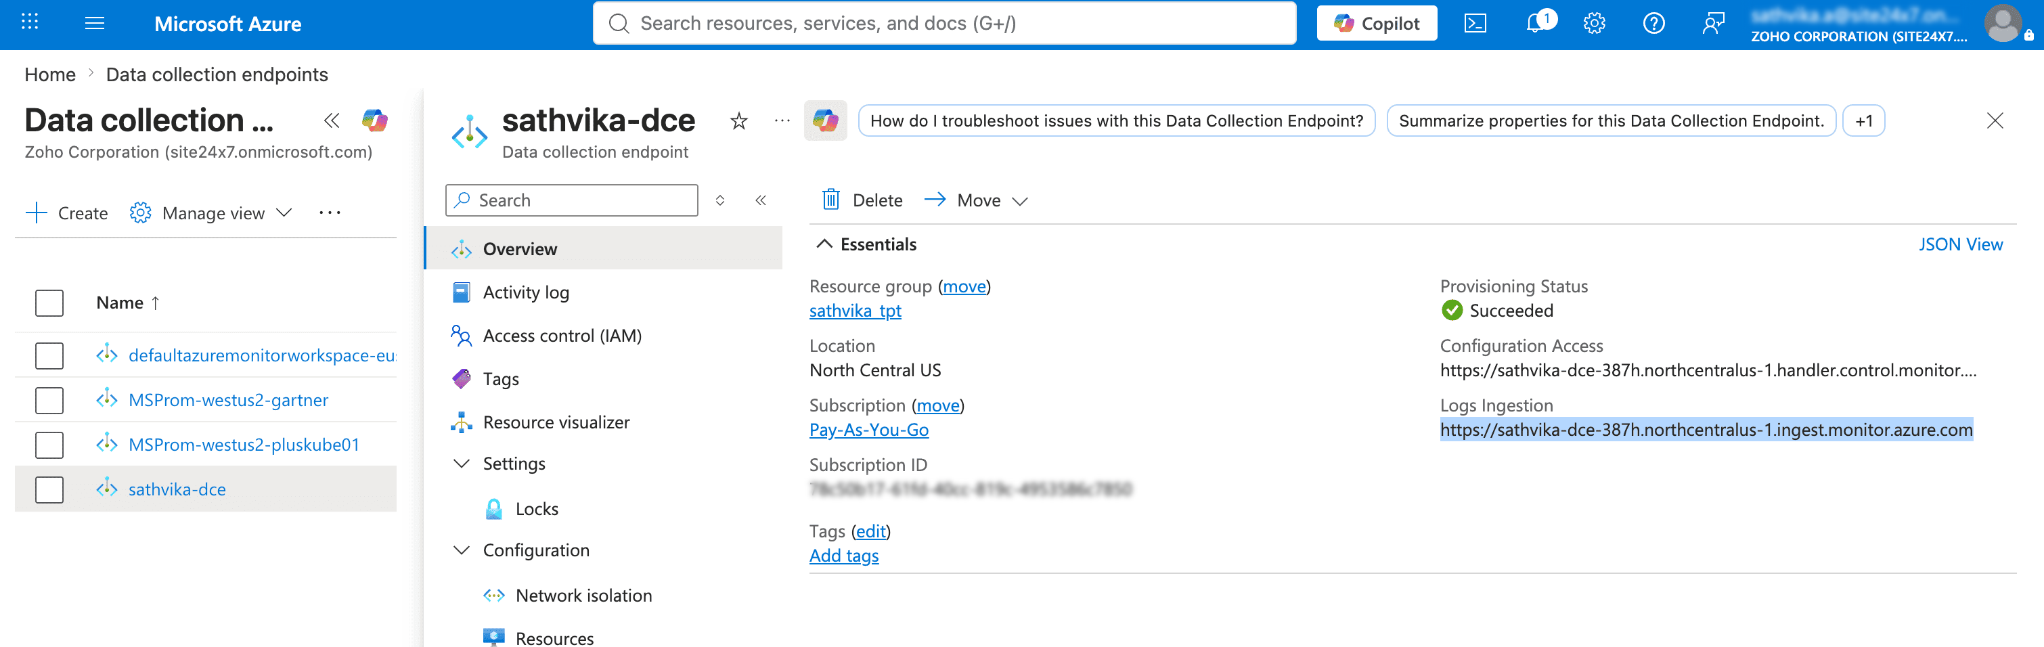Open MSProm-westus2-gartner endpoint

tap(229, 399)
